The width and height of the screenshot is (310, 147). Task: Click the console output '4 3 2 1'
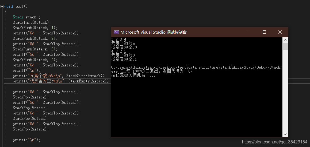(119, 51)
